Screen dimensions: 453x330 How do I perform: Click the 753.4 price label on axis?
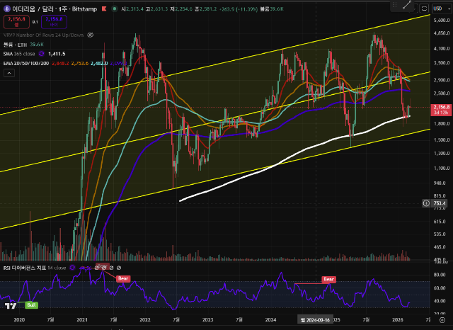point(440,203)
